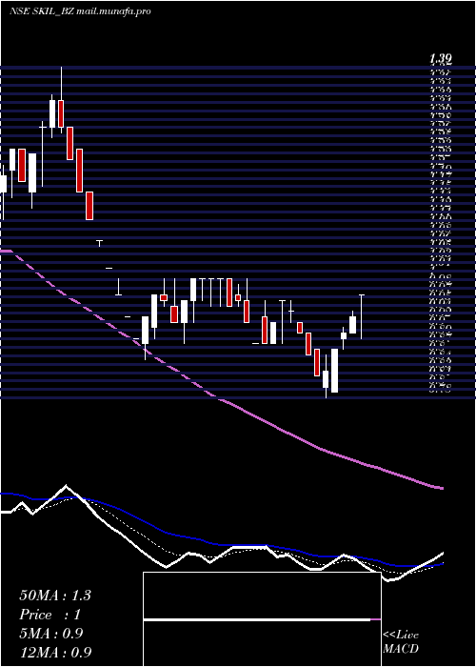Click the Price : 1 reading

click(x=50, y=615)
